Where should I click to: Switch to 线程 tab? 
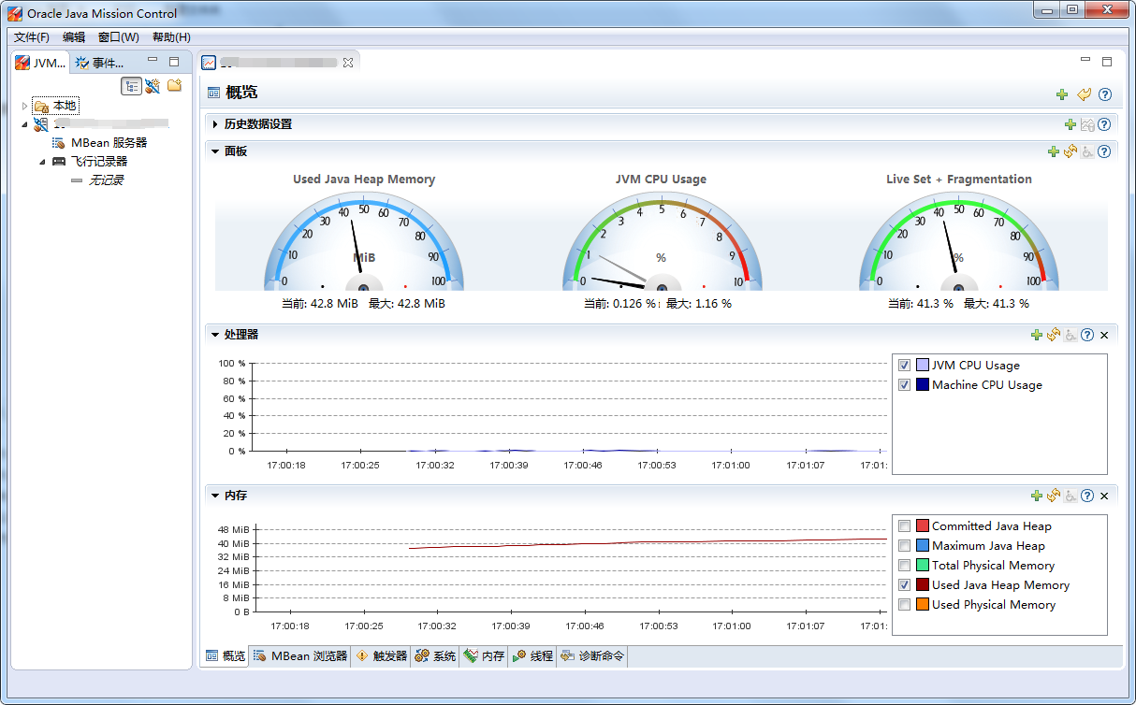click(532, 656)
